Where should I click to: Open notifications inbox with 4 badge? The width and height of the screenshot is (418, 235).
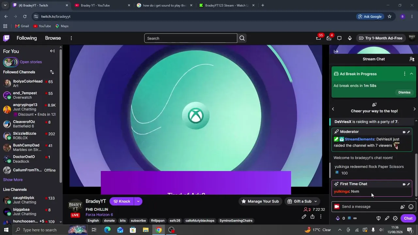329,38
